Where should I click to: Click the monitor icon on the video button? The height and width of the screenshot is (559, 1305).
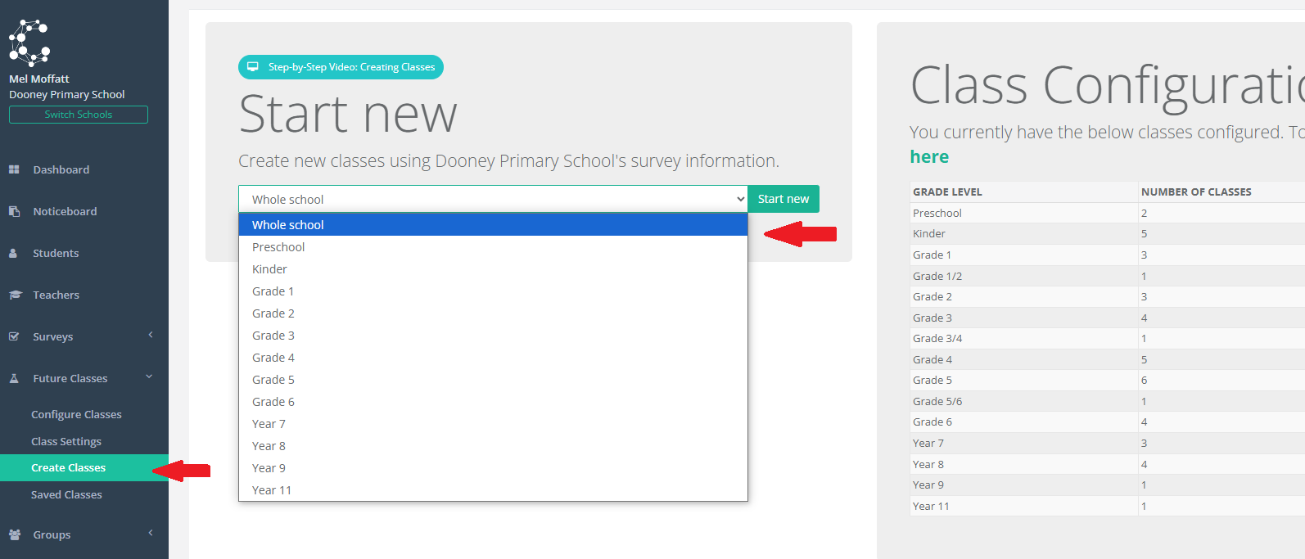(x=253, y=67)
